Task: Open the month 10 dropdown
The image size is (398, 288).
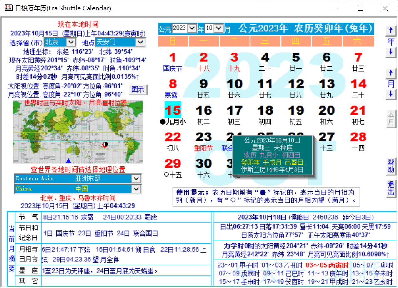Action: coord(219,28)
